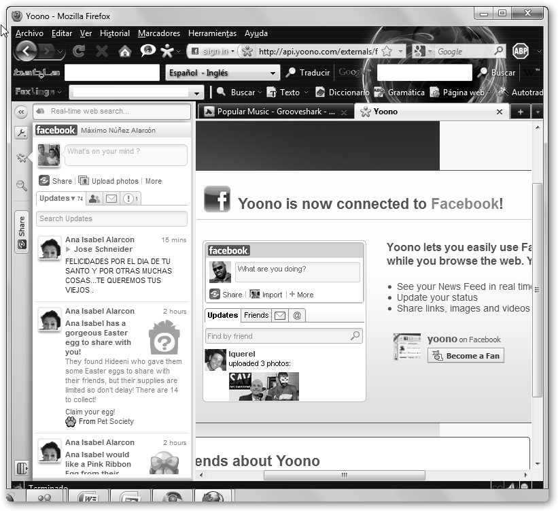Open the sidebar messages envelope tab
558x511 pixels.
tap(111, 199)
